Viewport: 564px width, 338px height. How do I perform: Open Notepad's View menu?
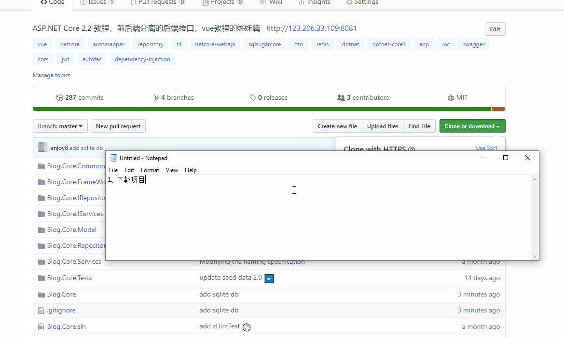[x=172, y=170]
